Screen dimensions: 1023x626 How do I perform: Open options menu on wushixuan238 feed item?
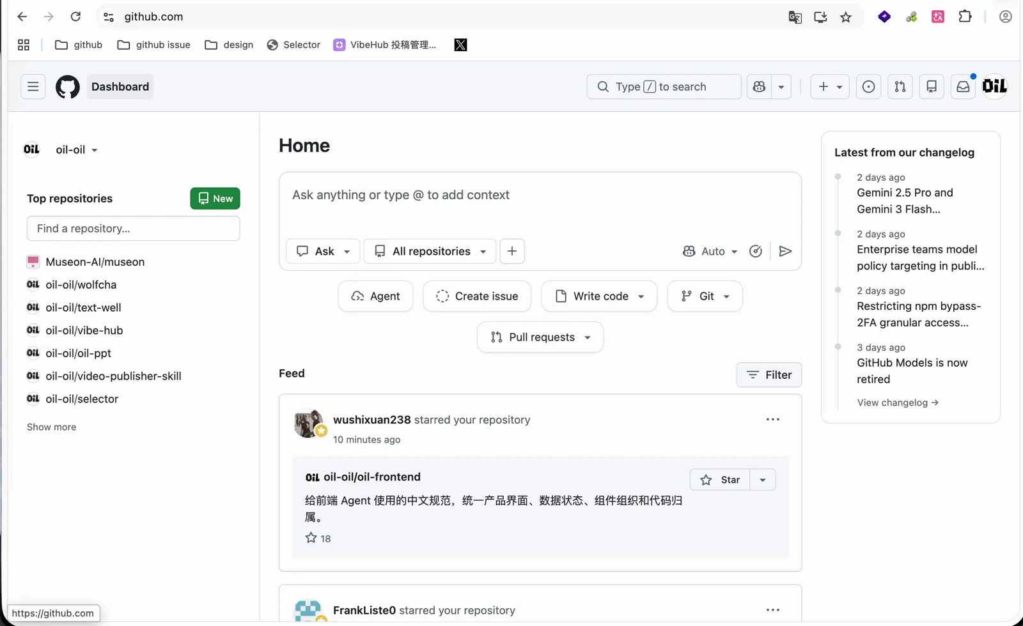coord(773,420)
